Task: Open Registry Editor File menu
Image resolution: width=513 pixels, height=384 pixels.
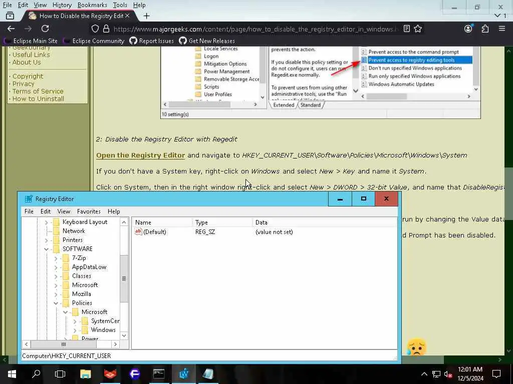Action: tap(29, 211)
